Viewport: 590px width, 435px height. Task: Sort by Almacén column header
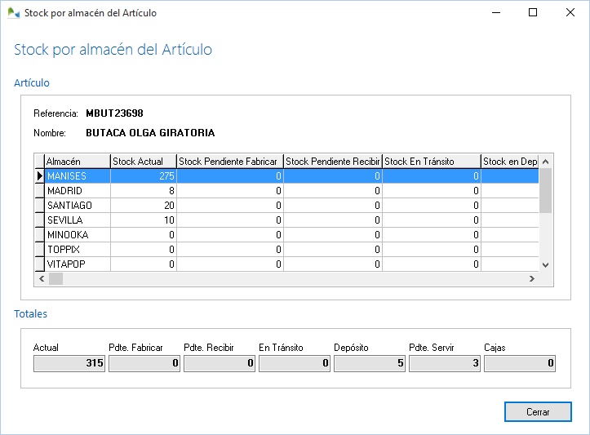coord(77,162)
